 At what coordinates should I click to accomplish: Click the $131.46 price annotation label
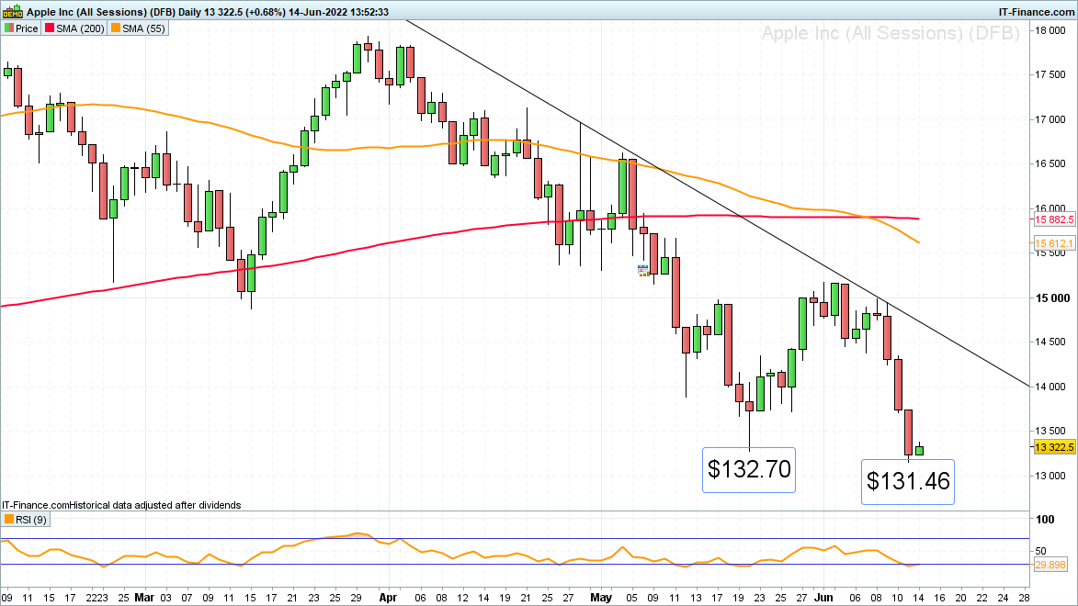coord(907,482)
